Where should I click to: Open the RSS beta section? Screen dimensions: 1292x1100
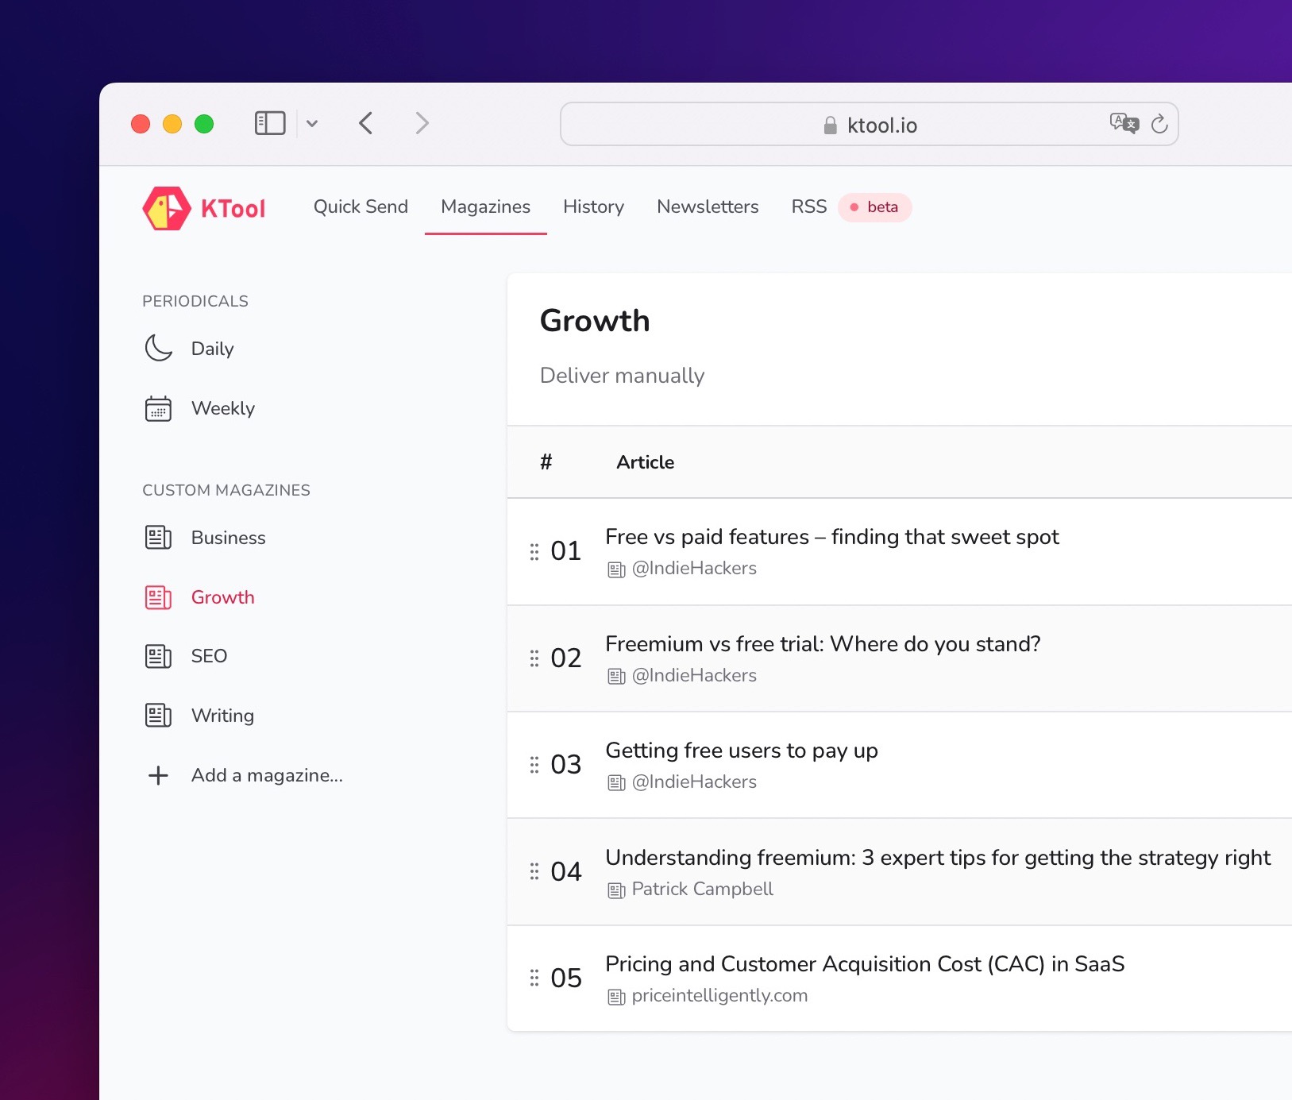tap(808, 206)
